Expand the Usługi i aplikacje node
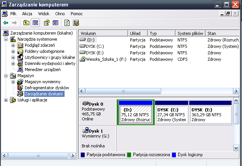Screen dimensions: 242x166 6,100
